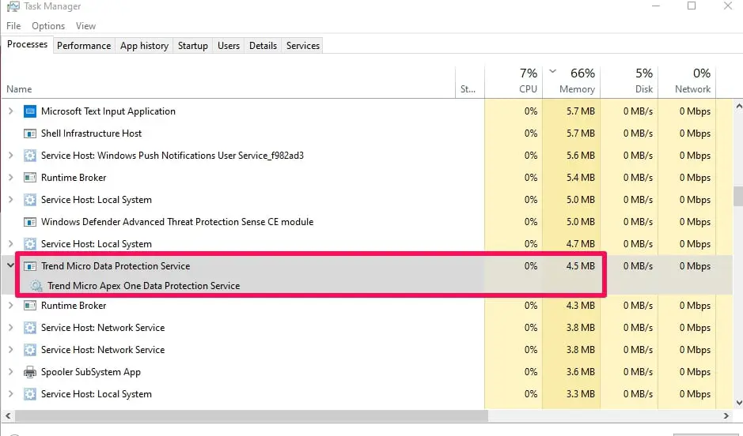This screenshot has height=436, width=743.
Task: Select Microsoft Text Input Application name
Action: coord(108,111)
